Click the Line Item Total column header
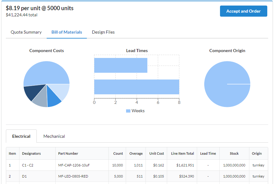 tap(182, 153)
